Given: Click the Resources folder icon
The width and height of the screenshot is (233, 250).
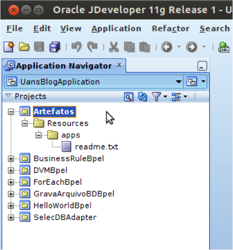Looking at the screenshot, I should click(x=39, y=123).
